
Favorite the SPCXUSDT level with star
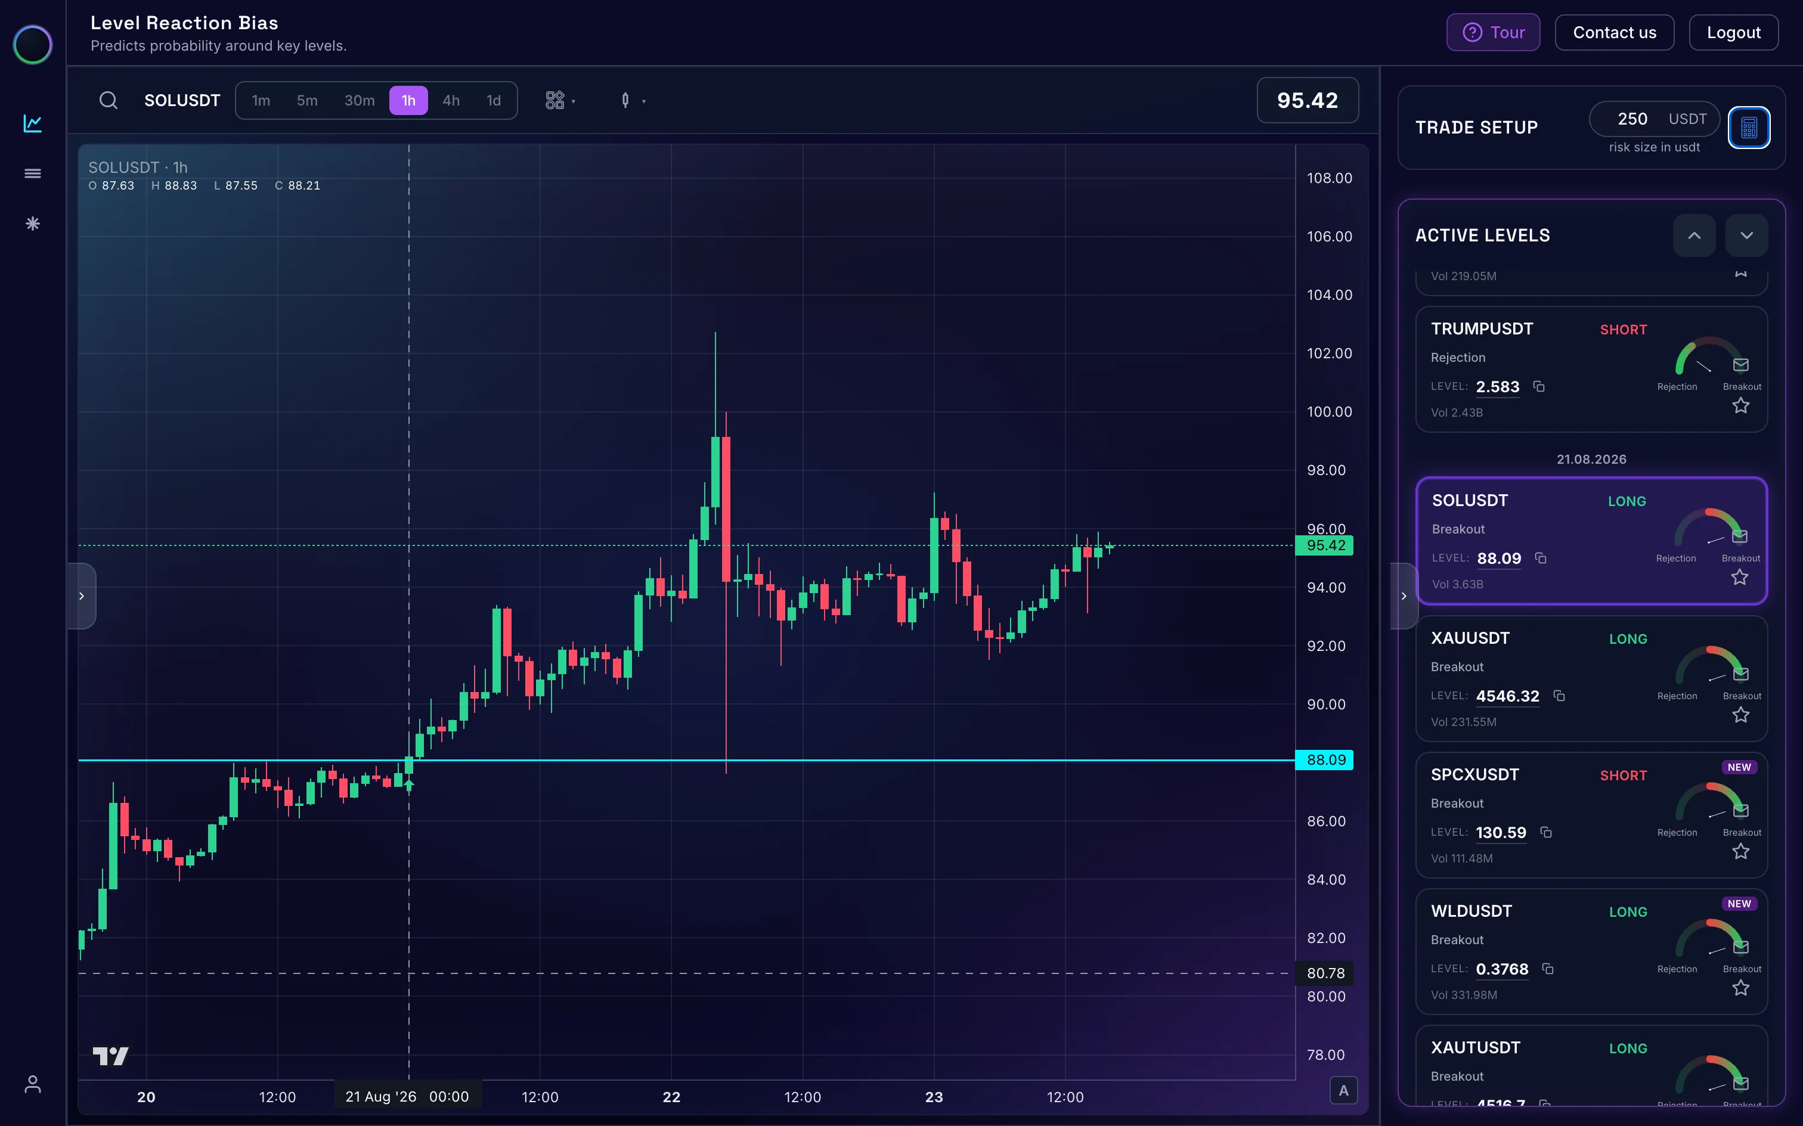pyautogui.click(x=1740, y=851)
